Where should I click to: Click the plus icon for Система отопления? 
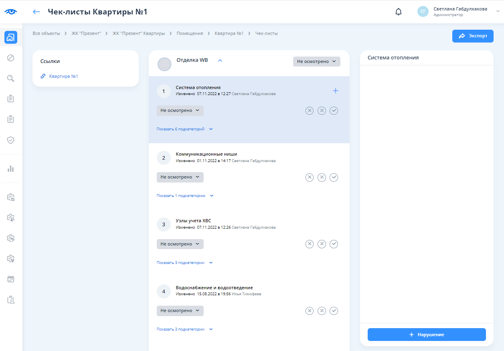point(335,91)
